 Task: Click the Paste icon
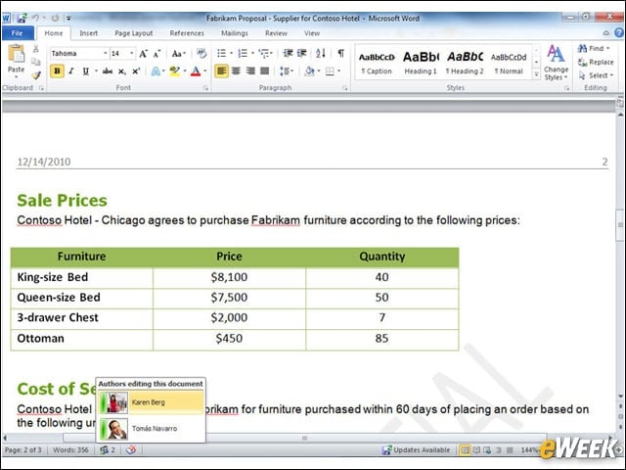point(16,54)
